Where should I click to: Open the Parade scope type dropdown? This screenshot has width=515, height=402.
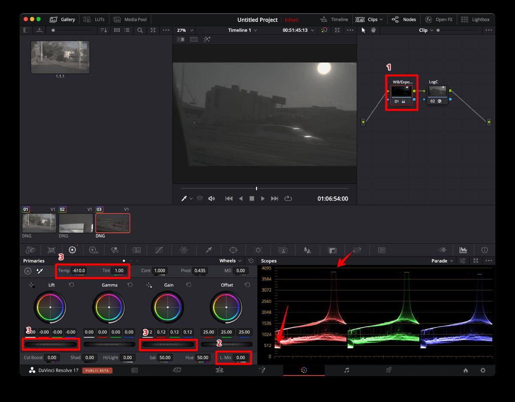442,261
